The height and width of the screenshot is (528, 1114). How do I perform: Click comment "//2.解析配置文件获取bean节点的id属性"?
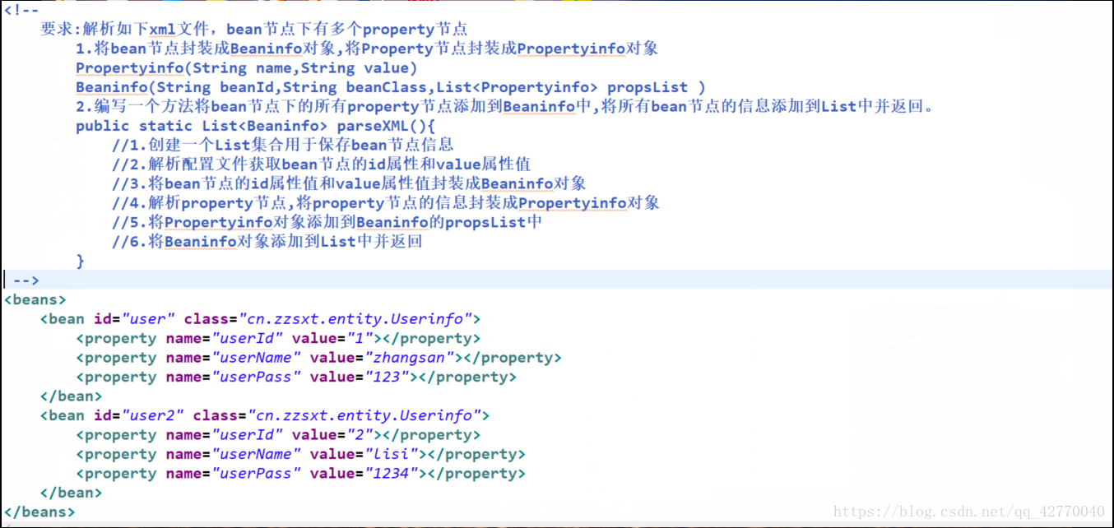322,164
